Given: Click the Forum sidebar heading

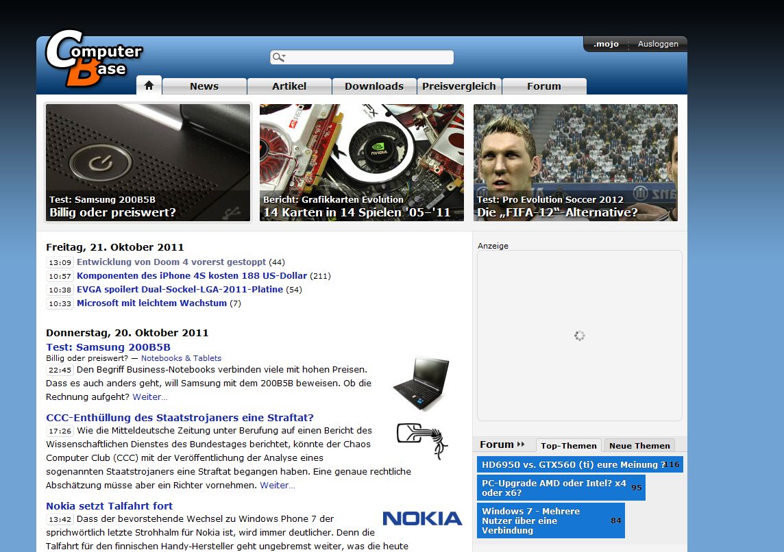Looking at the screenshot, I should (496, 444).
